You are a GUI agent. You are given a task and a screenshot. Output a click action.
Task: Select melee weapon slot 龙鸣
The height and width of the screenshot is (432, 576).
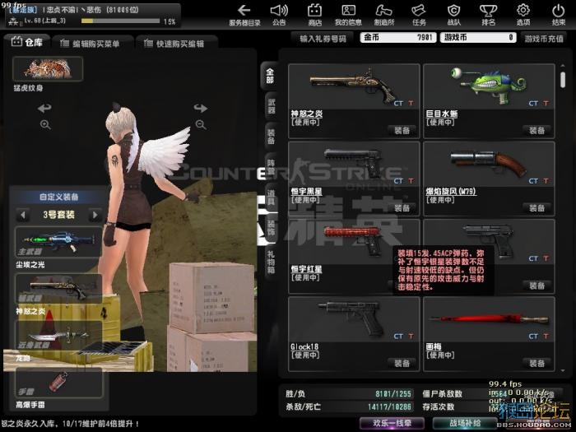pyautogui.click(x=58, y=335)
